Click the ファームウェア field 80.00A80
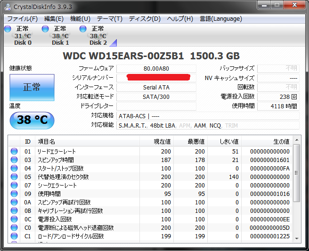Image resolution: width=309 pixels, height=251 pixels. tap(156, 69)
